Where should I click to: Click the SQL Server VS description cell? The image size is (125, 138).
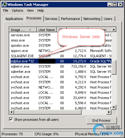pyautogui.click(x=101, y=72)
